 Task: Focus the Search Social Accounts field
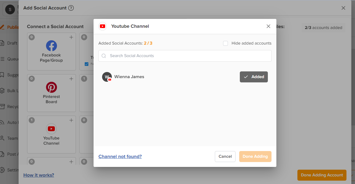[185, 56]
